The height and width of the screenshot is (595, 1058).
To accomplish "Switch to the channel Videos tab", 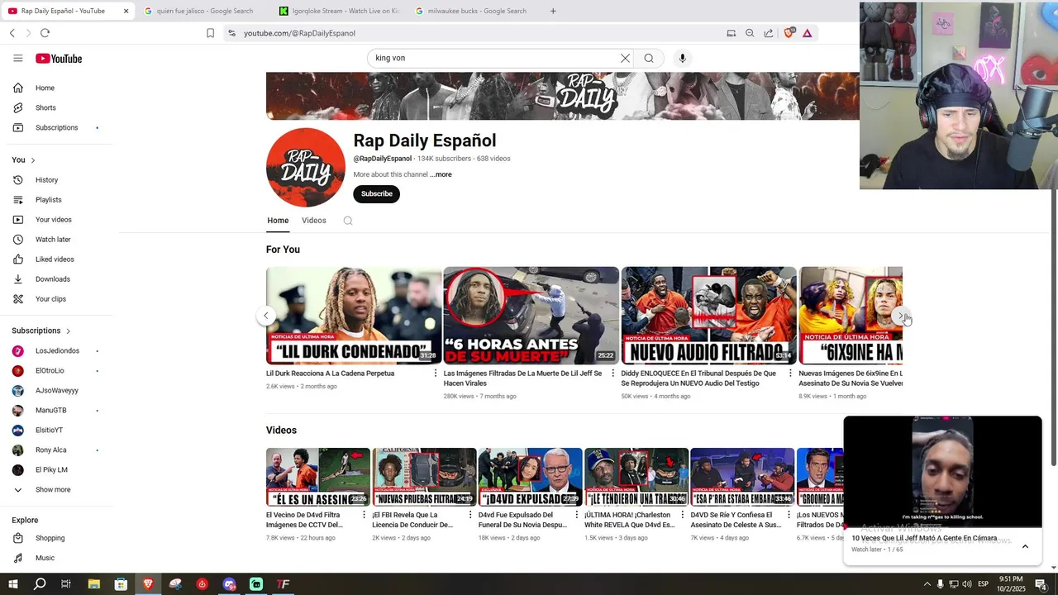I will point(314,221).
